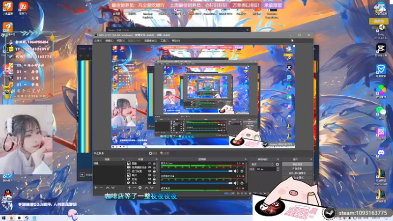The width and height of the screenshot is (393, 221).
Task: Click the Windows Start button
Action: pos(3,218)
